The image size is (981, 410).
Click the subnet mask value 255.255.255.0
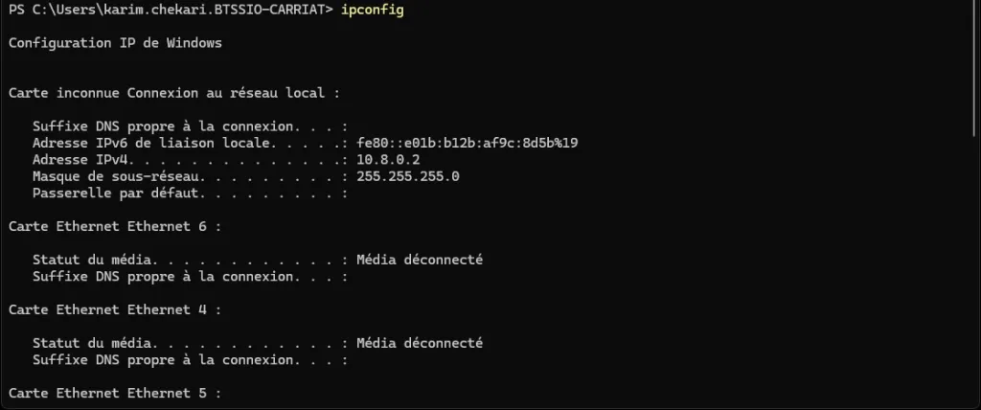tap(407, 177)
